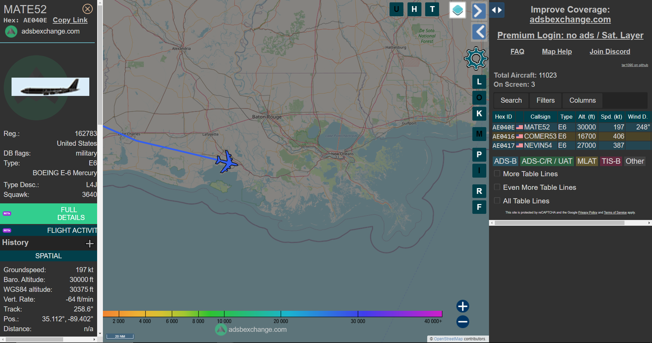The height and width of the screenshot is (343, 652).
Task: Toggle ADS-B source filter
Action: 505,161
